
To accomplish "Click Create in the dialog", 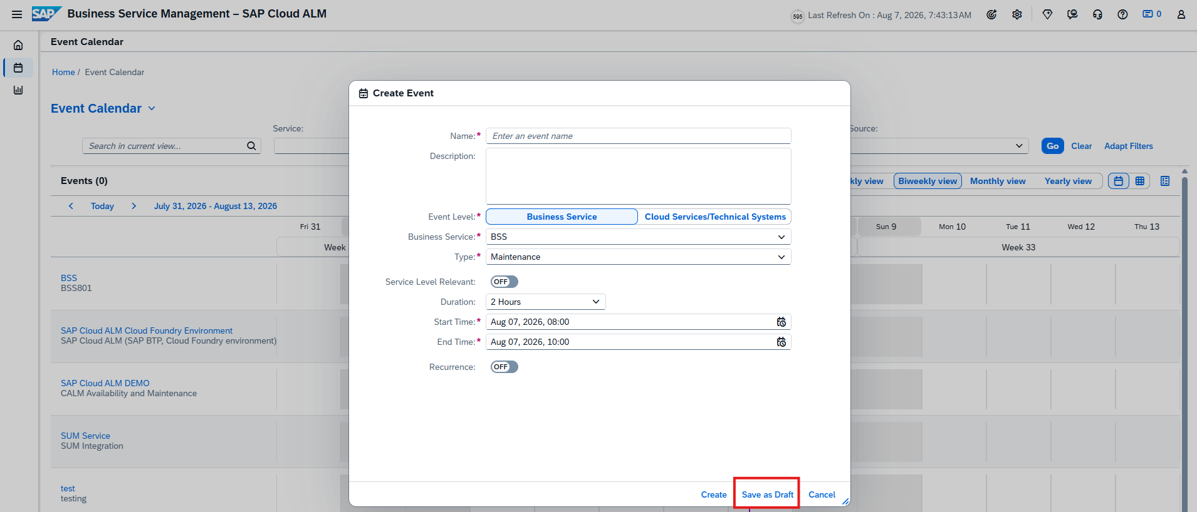I will pyautogui.click(x=714, y=494).
